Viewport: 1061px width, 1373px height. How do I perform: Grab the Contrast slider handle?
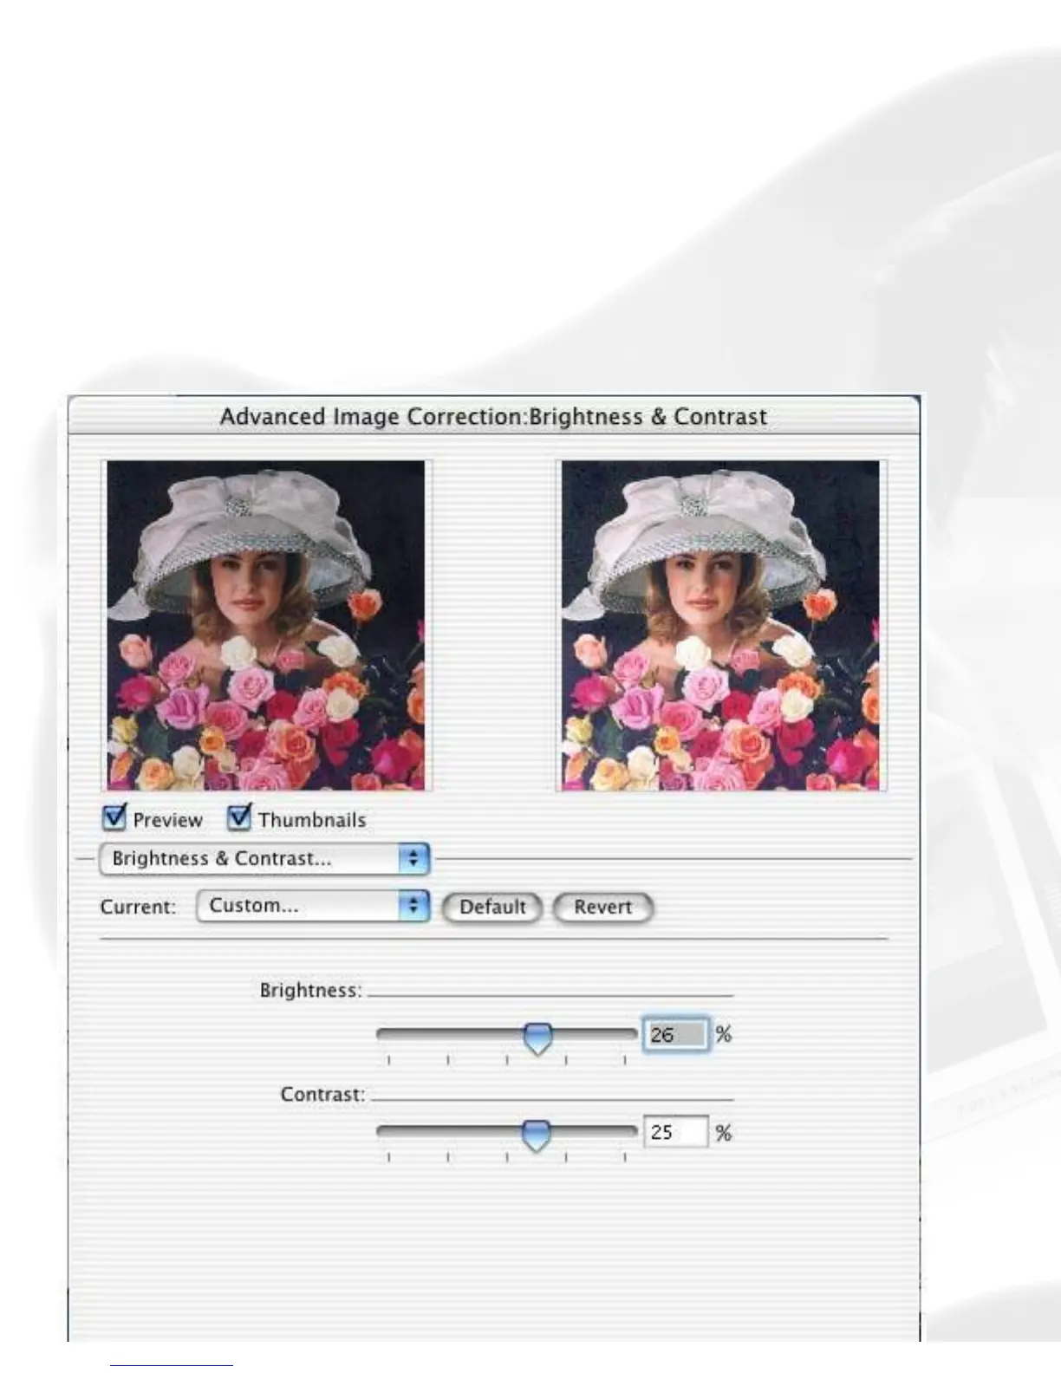[537, 1135]
